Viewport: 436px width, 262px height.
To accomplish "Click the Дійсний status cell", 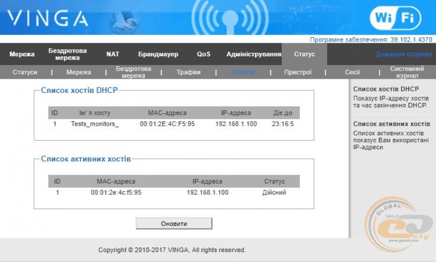I will pos(274,193).
